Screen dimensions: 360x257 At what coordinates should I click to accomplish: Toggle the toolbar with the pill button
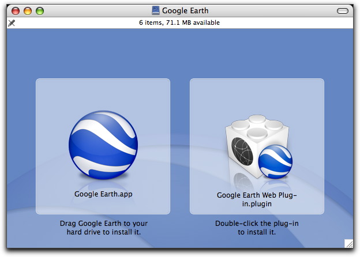[x=343, y=11]
